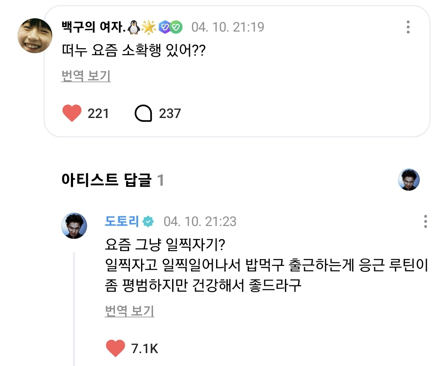The image size is (448, 366).
Task: Open the 백구의 여자 user profile name
Action: 93,27
